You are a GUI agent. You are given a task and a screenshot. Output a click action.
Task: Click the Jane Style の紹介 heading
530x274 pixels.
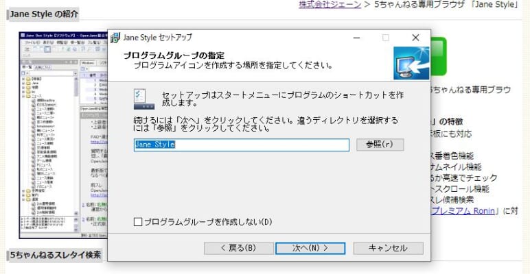44,14
